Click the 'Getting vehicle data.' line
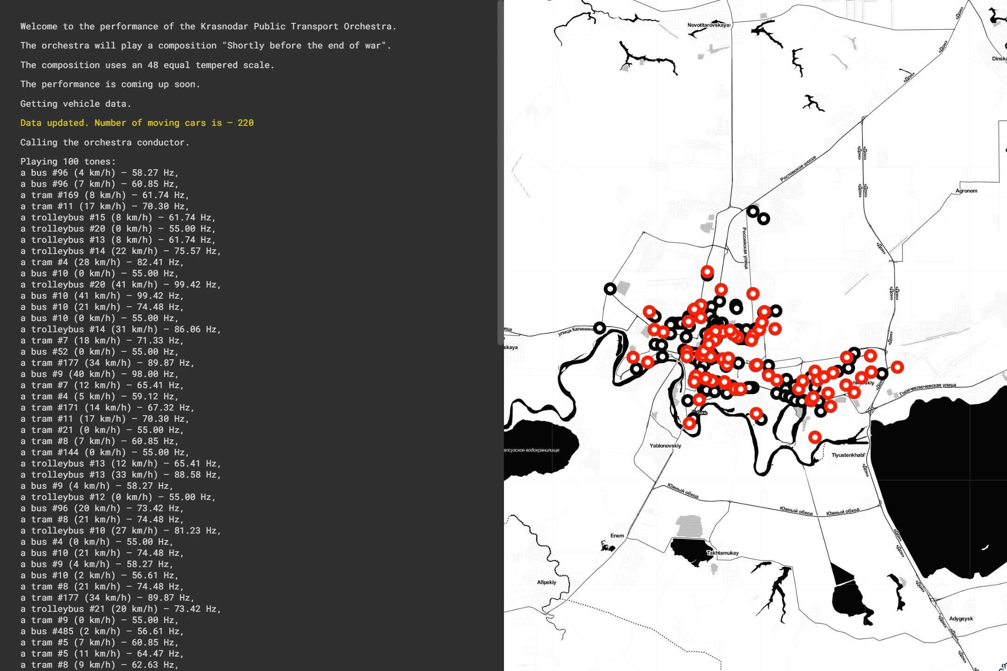The width and height of the screenshot is (1007, 671). click(x=76, y=104)
